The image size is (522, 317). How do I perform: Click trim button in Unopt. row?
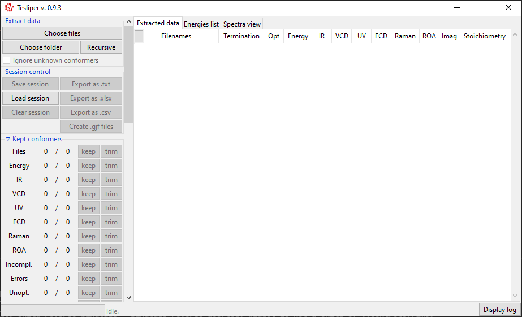pyautogui.click(x=111, y=293)
